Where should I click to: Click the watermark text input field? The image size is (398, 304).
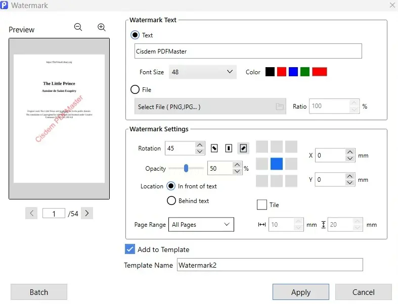(x=248, y=51)
